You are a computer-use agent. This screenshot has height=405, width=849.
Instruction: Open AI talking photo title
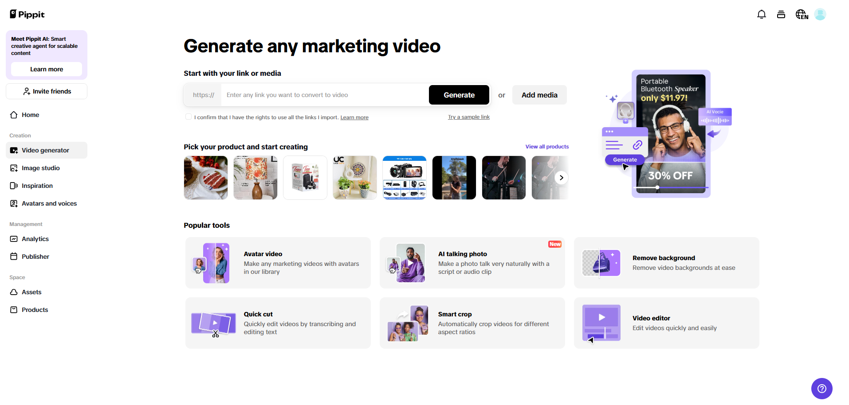click(x=463, y=254)
